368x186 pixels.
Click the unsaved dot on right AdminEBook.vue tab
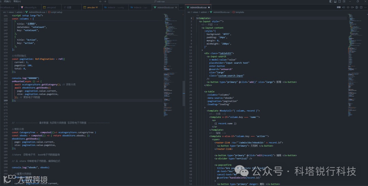coord(209,7)
